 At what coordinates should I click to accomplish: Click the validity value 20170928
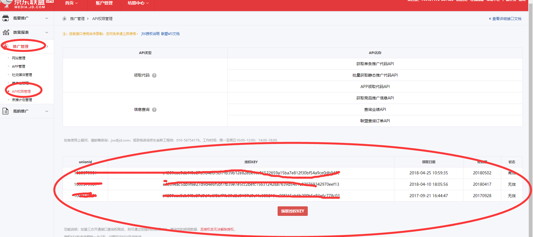[482, 196]
